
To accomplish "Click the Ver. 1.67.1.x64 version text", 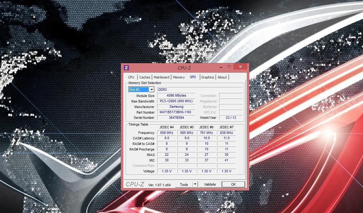I will tap(160, 185).
